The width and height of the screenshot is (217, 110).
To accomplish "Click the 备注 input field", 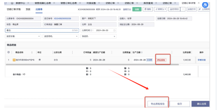I will pyautogui.click(x=40, y=30).
